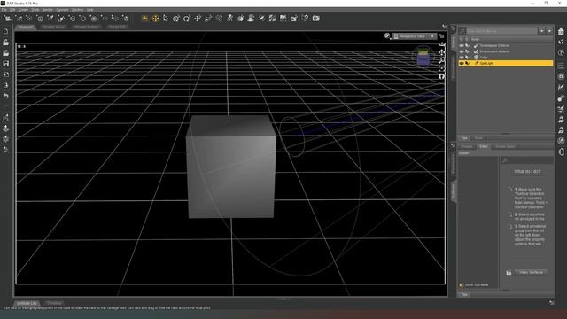Click the house-shaped icon on far right bar
The image size is (567, 319).
point(561,32)
